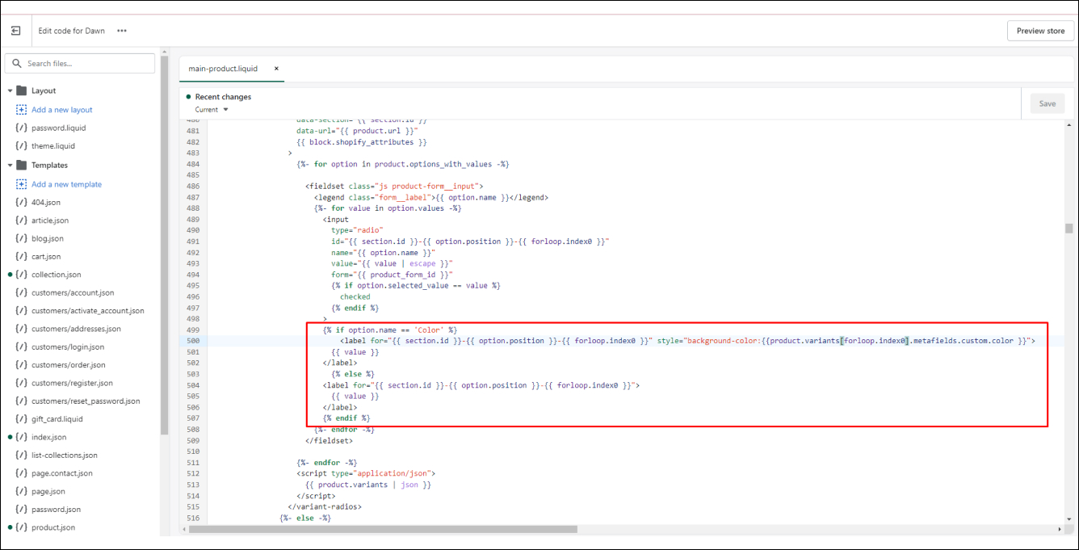
Task: Click the file icon beside product.json
Action: click(22, 527)
